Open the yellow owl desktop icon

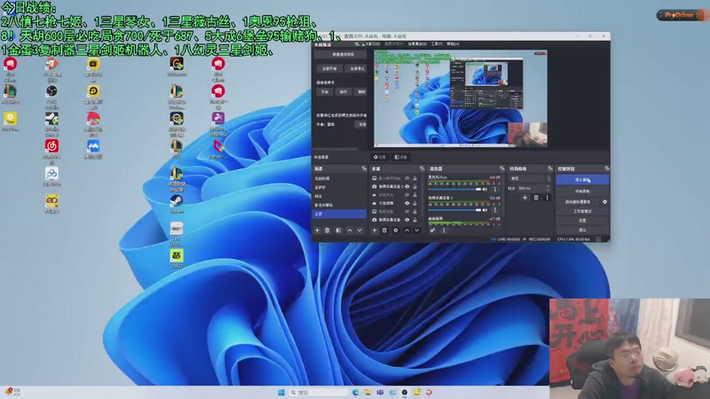point(51,204)
